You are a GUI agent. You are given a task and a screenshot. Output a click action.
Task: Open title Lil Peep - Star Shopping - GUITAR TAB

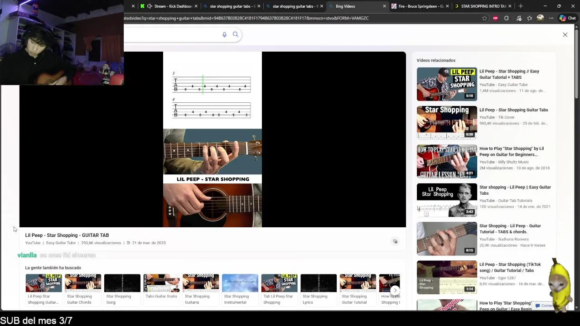(67, 235)
